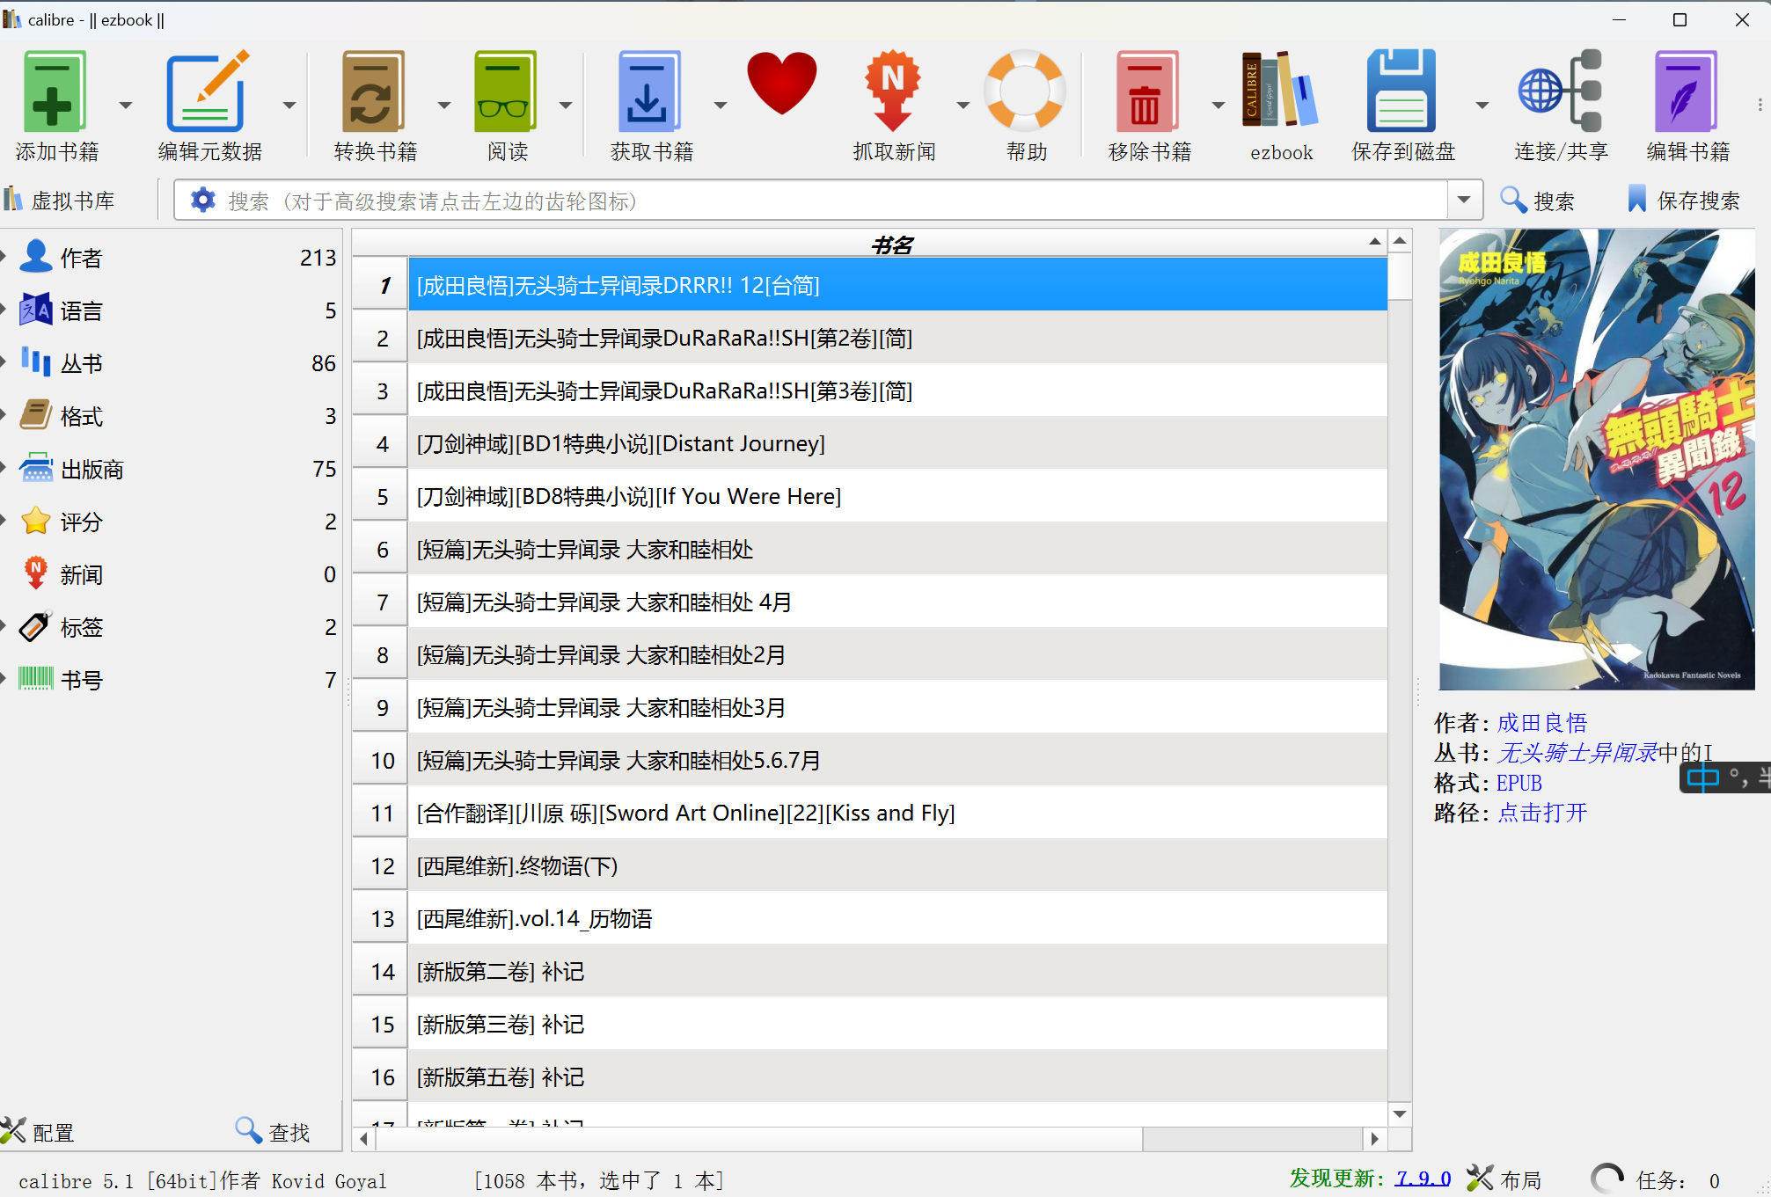The height and width of the screenshot is (1197, 1771).
Task: Open dropdown arrow next to 移除书籍
Action: point(1218,105)
